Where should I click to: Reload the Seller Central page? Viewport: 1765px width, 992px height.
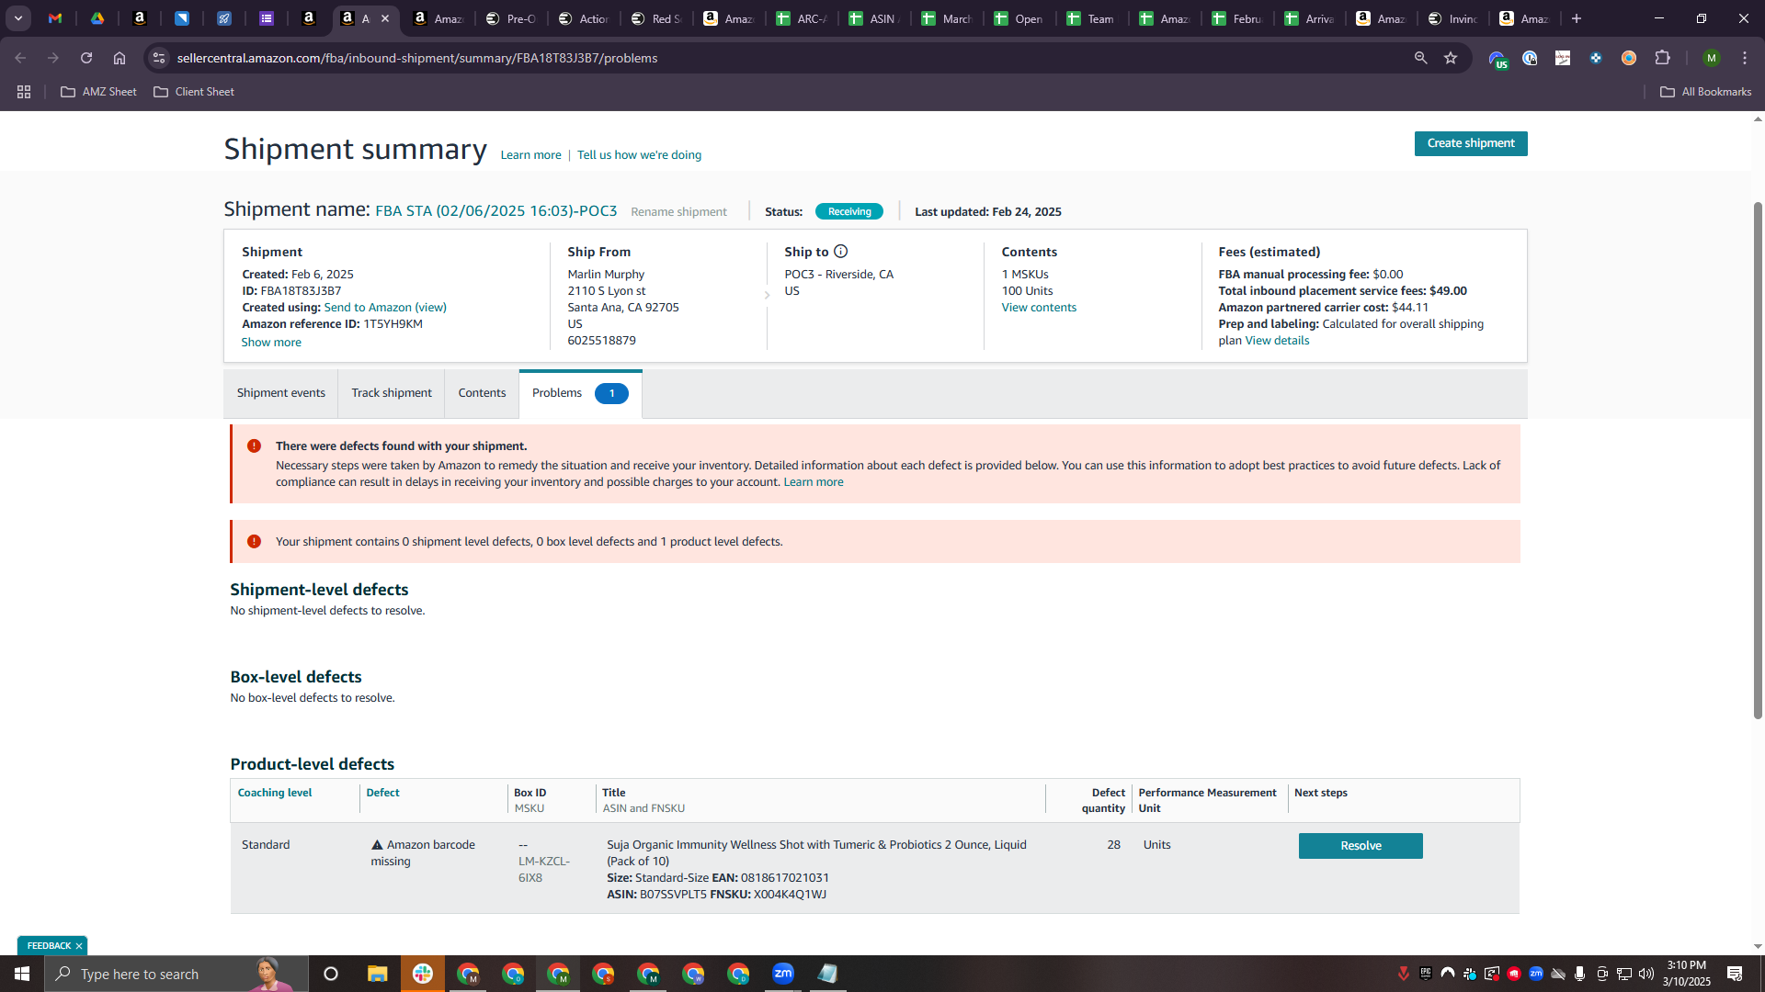(x=86, y=58)
